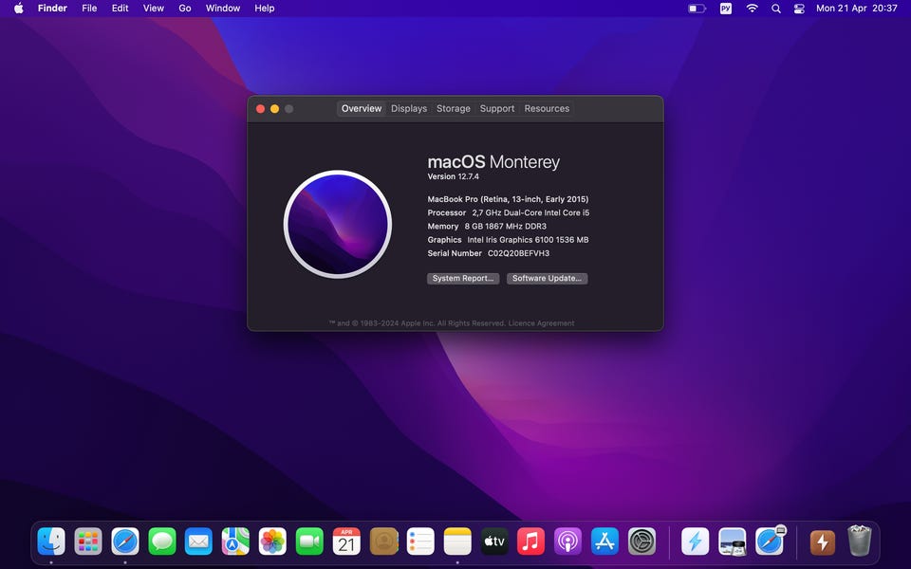The image size is (911, 569).
Task: Click the serial number C02Q20BEFVH3
Action: tap(518, 253)
